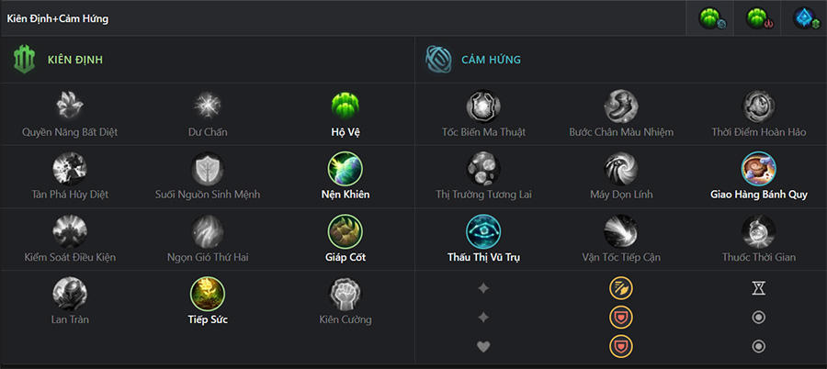Open the Cảm Hứng rune tree header
The image size is (827, 369).
472,60
